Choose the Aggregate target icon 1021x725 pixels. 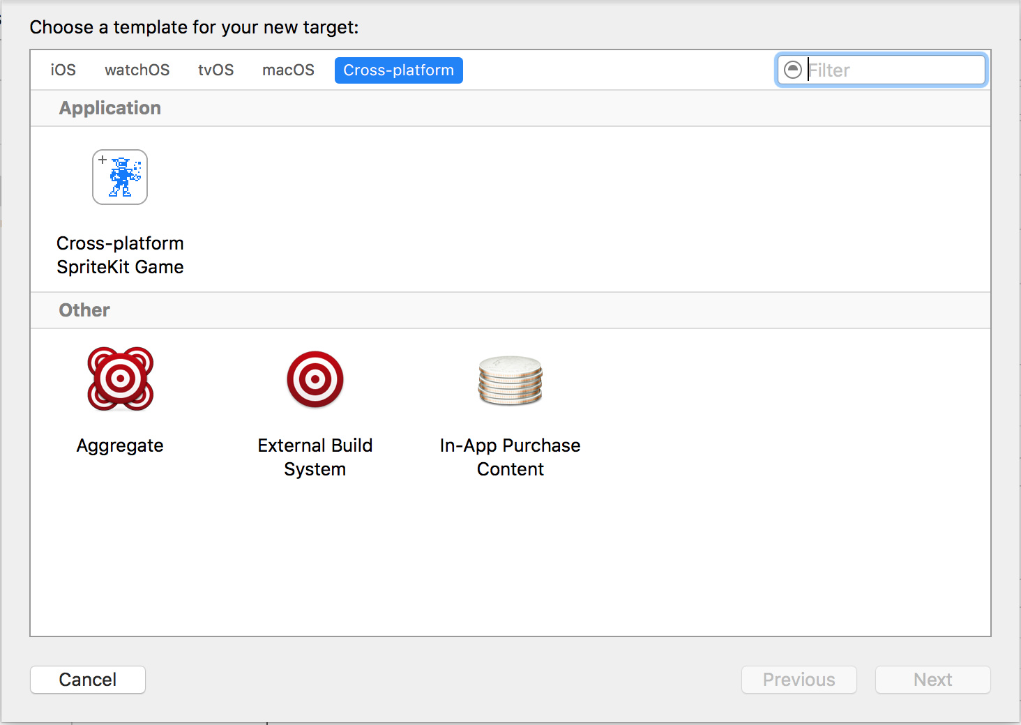pos(120,379)
